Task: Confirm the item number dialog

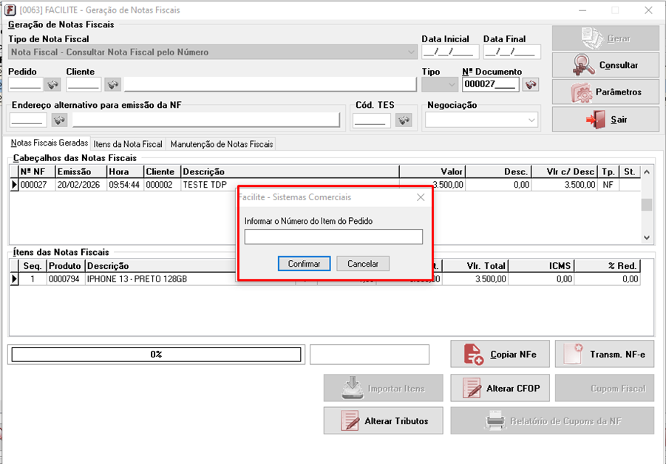Action: point(304,264)
